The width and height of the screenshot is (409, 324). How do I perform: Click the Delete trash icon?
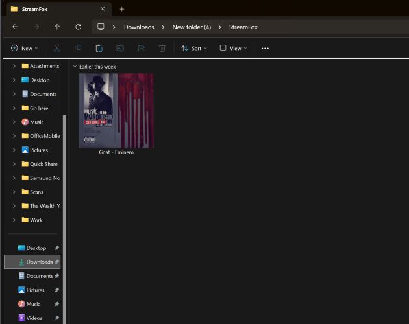(x=162, y=48)
